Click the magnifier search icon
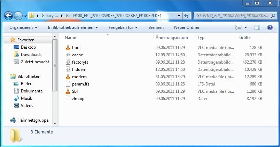Screen dimensions: 280x147 pyautogui.click(x=273, y=16)
